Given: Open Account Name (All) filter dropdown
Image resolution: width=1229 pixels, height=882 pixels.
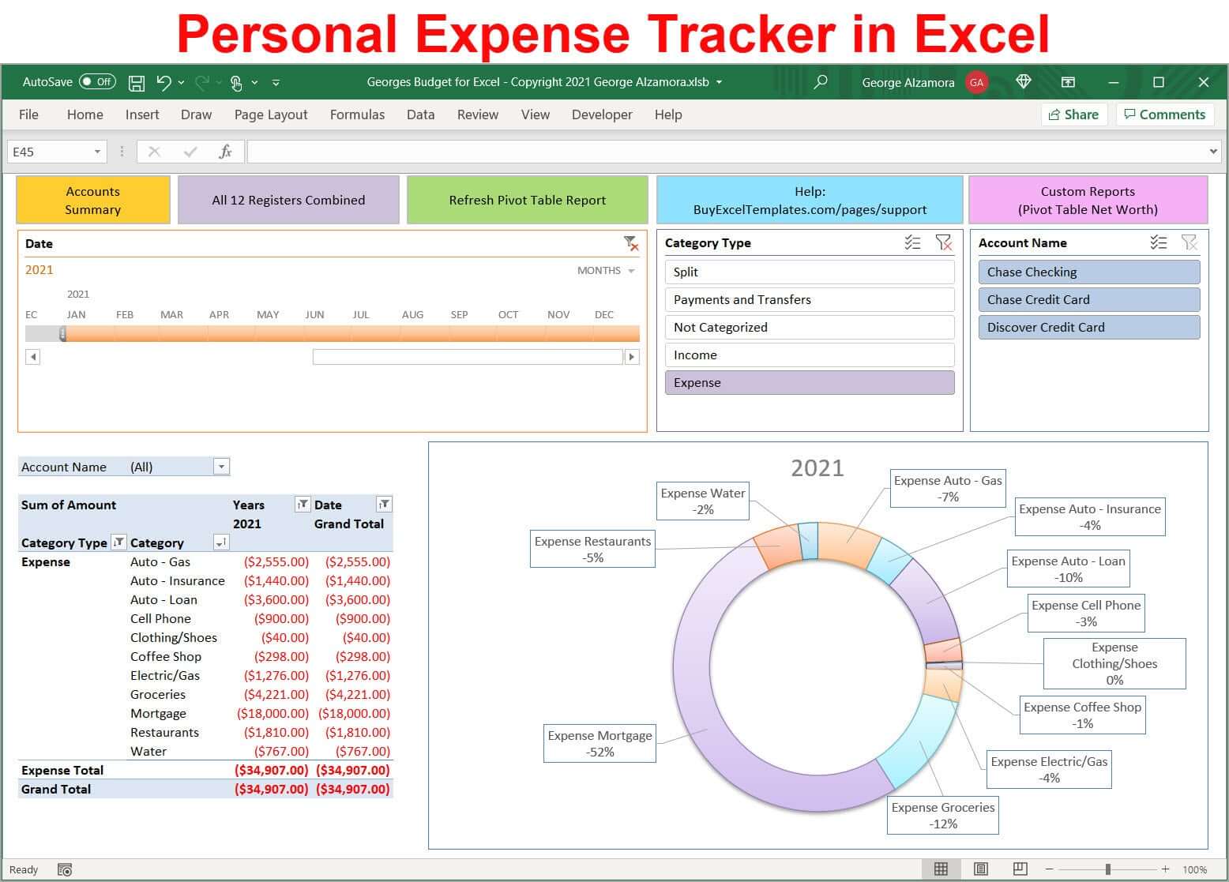Looking at the screenshot, I should point(221,467).
